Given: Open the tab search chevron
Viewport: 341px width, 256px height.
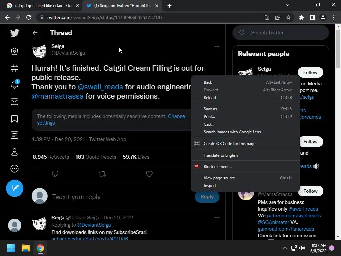Looking at the screenshot, I should click(287, 5).
